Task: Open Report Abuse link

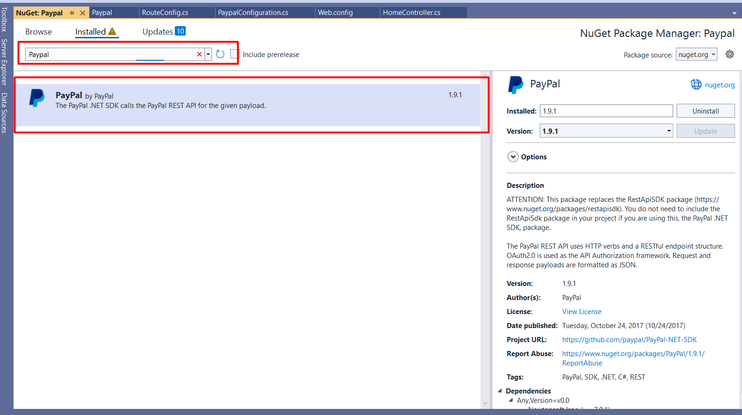Action: pos(633,358)
